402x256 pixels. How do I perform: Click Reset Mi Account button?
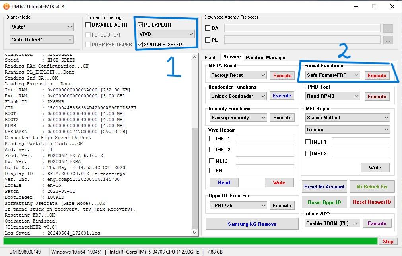(x=324, y=187)
